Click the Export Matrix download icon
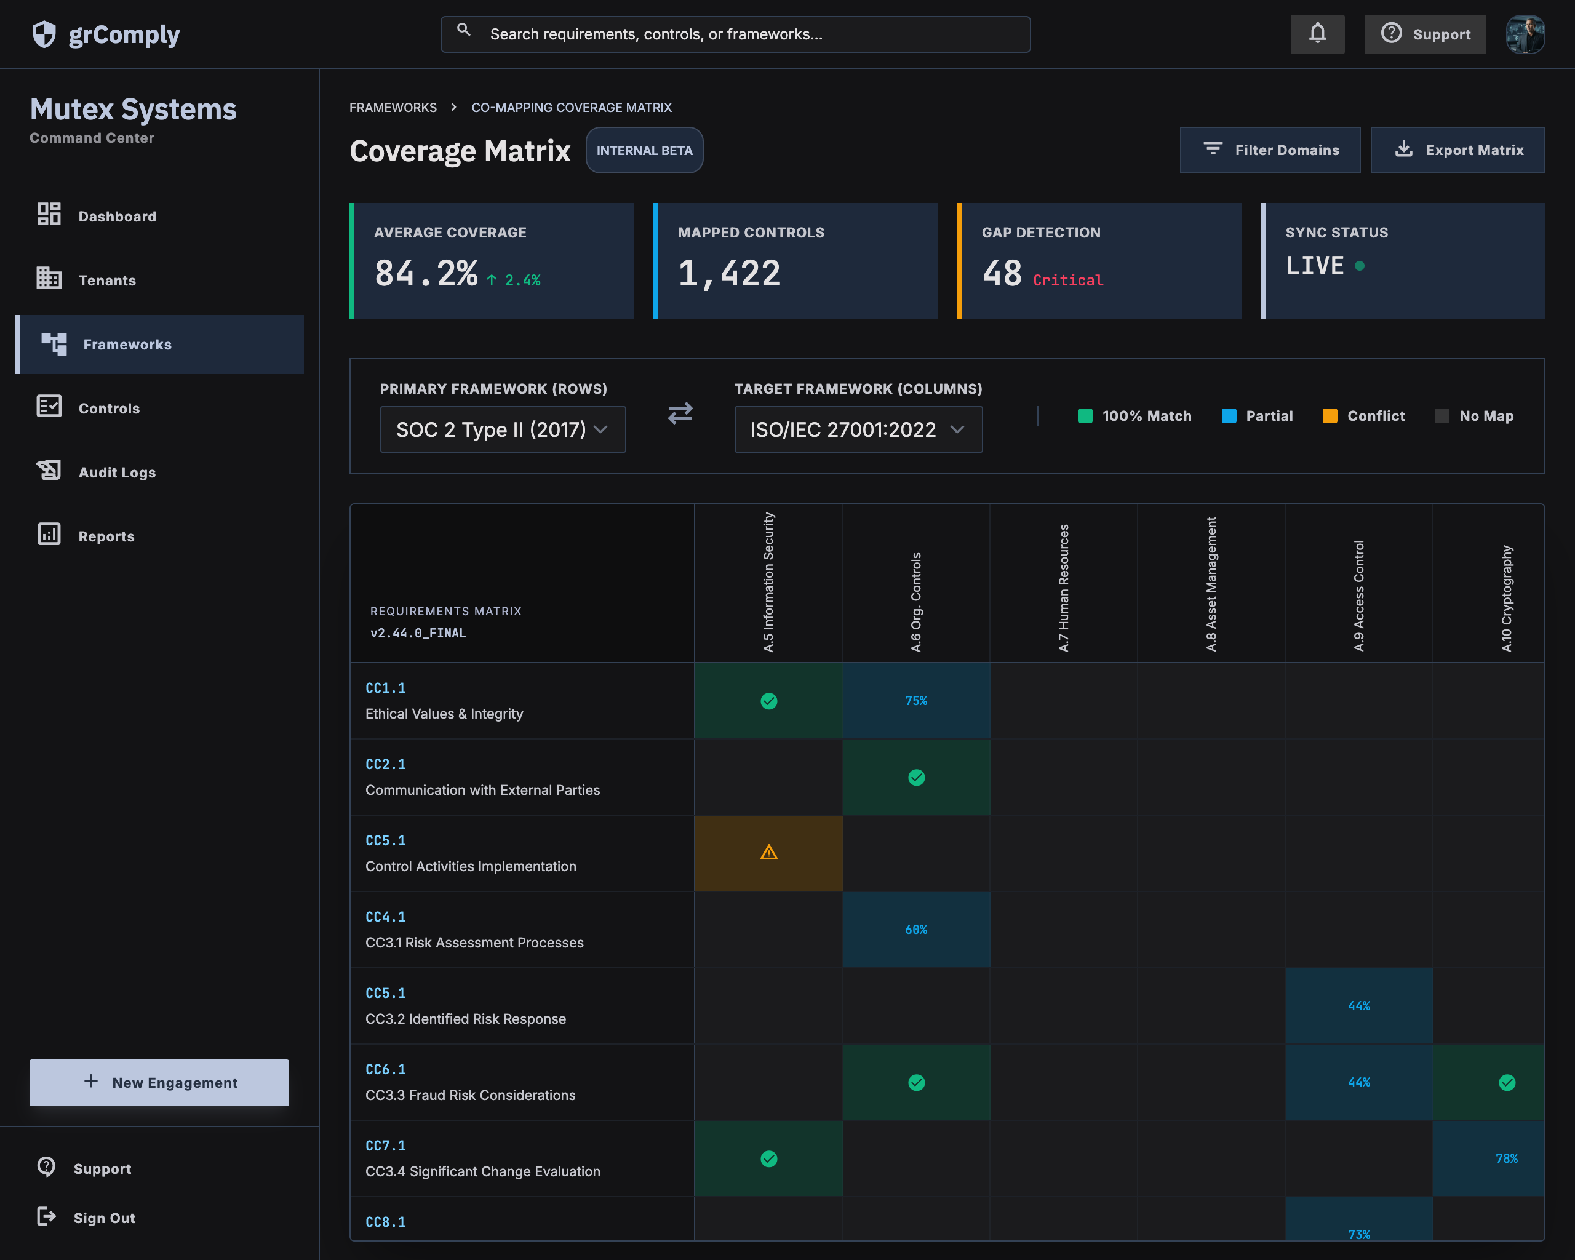Screen dimensions: 1575x1260 click(x=1403, y=148)
